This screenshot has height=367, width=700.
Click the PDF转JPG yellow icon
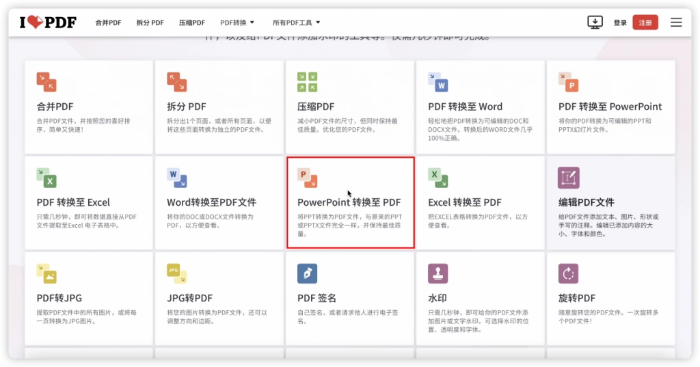pyautogui.click(x=46, y=273)
